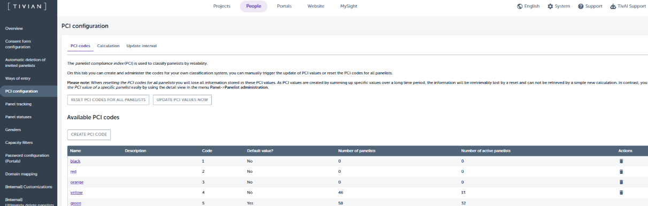Viewport: 648px width, 206px height.
Task: Open the Website menu
Action: (x=316, y=6)
